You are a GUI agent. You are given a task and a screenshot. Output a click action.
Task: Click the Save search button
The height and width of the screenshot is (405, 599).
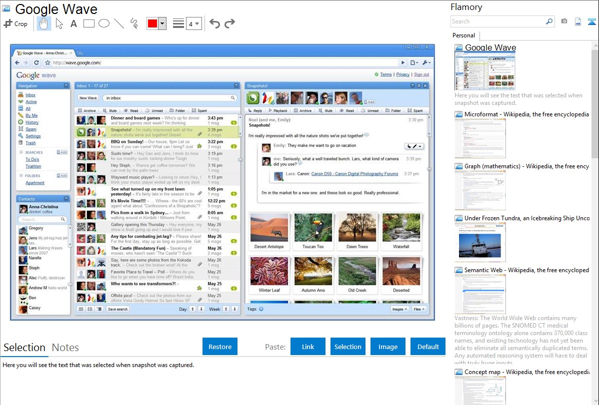pos(117,309)
